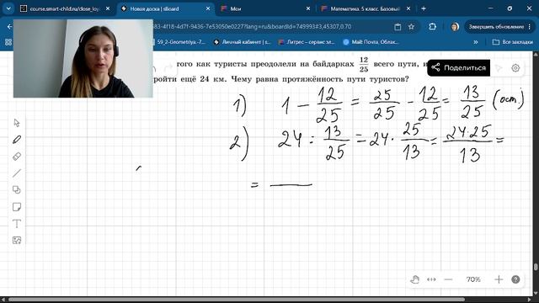Close the Новая доска sBoard tab

pos(208,9)
